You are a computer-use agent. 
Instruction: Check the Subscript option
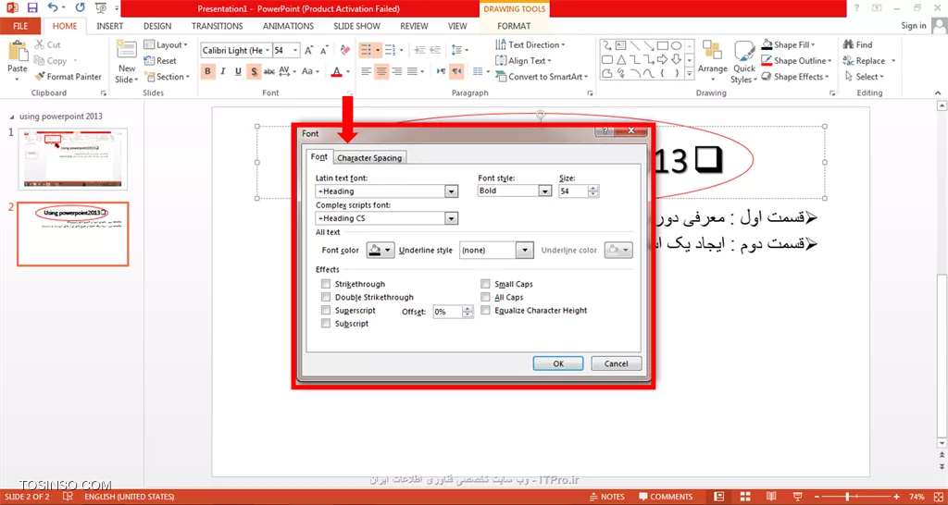click(326, 324)
